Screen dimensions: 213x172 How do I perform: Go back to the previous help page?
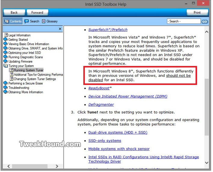tap(14, 13)
